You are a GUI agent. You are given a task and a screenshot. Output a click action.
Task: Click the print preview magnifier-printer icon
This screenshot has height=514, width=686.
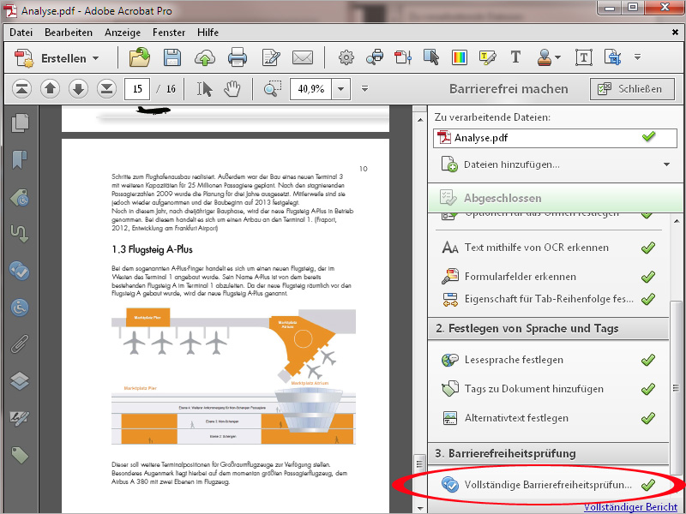(x=375, y=57)
